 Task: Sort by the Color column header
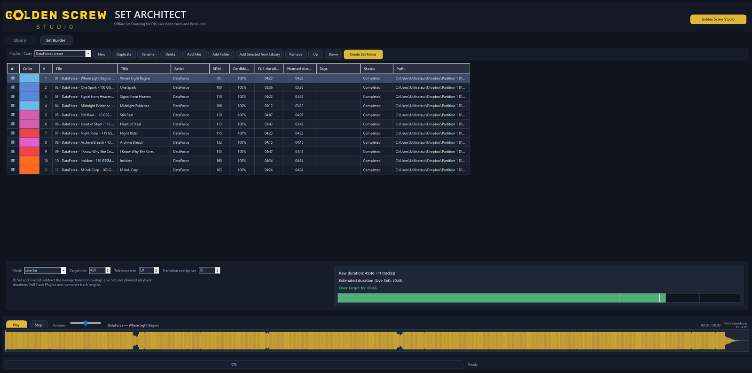29,69
